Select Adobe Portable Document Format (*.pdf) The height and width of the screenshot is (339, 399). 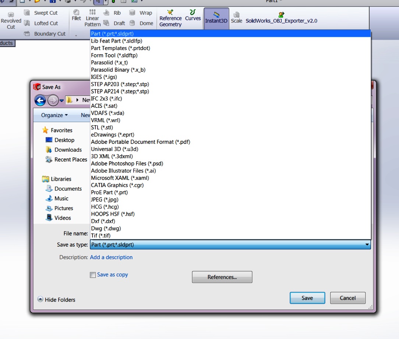pyautogui.click(x=230, y=142)
